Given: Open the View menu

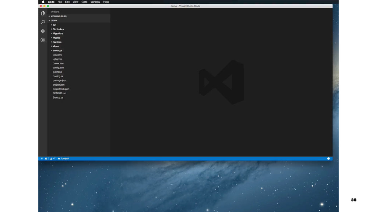Looking at the screenshot, I should [75, 2].
